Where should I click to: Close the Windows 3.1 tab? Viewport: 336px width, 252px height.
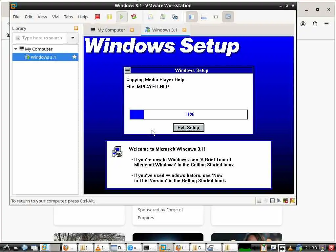pyautogui.click(x=184, y=30)
